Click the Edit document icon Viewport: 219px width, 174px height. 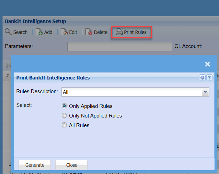(64, 32)
